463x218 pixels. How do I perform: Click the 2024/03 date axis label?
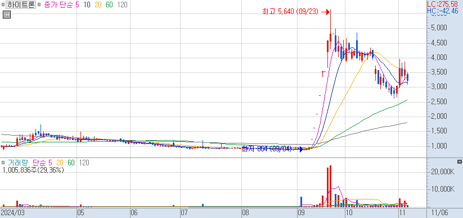[12, 213]
